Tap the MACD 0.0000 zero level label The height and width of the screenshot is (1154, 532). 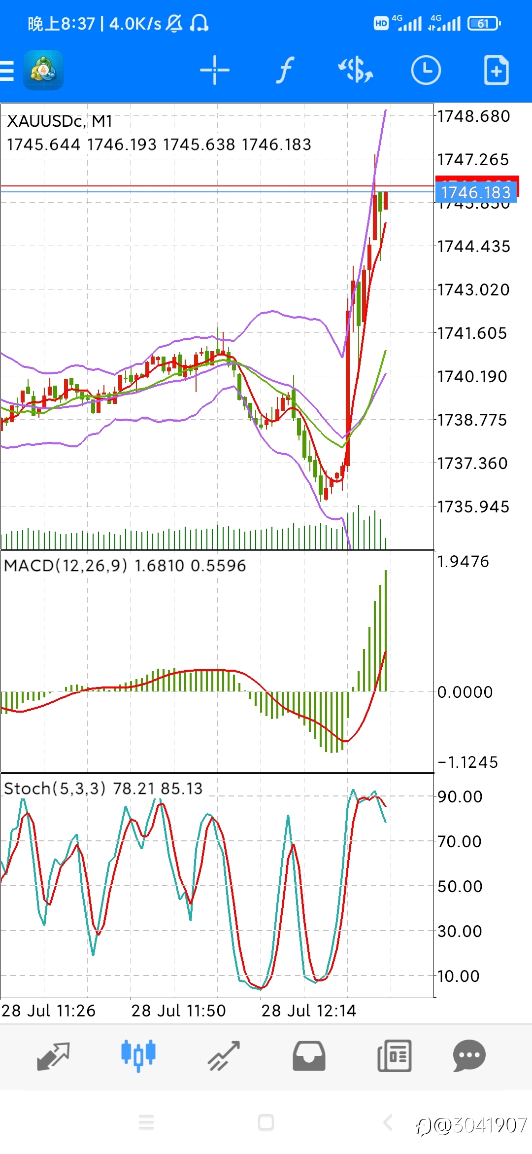coord(465,692)
